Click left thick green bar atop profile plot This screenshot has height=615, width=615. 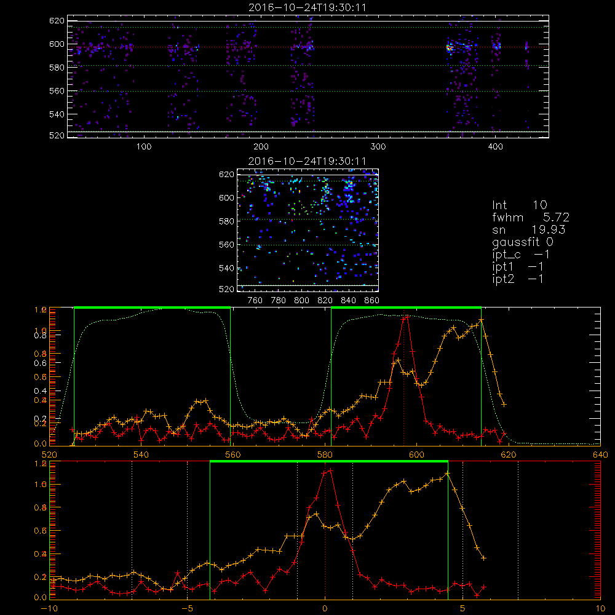click(x=152, y=307)
